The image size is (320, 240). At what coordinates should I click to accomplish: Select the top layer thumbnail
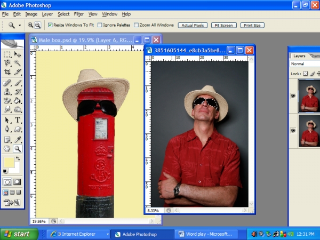tap(309, 95)
